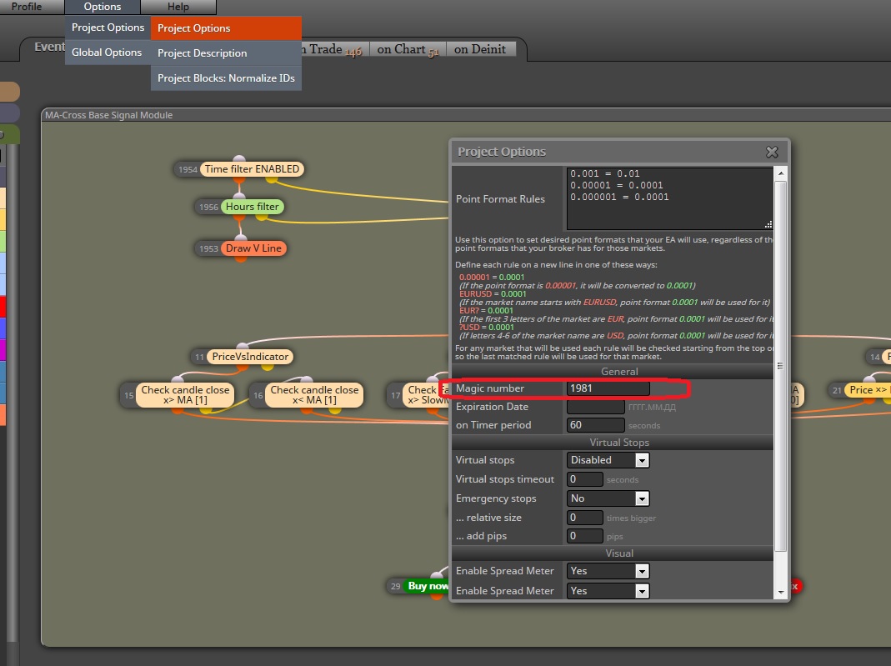
Task: Select the Draw V Line block
Action: click(253, 248)
